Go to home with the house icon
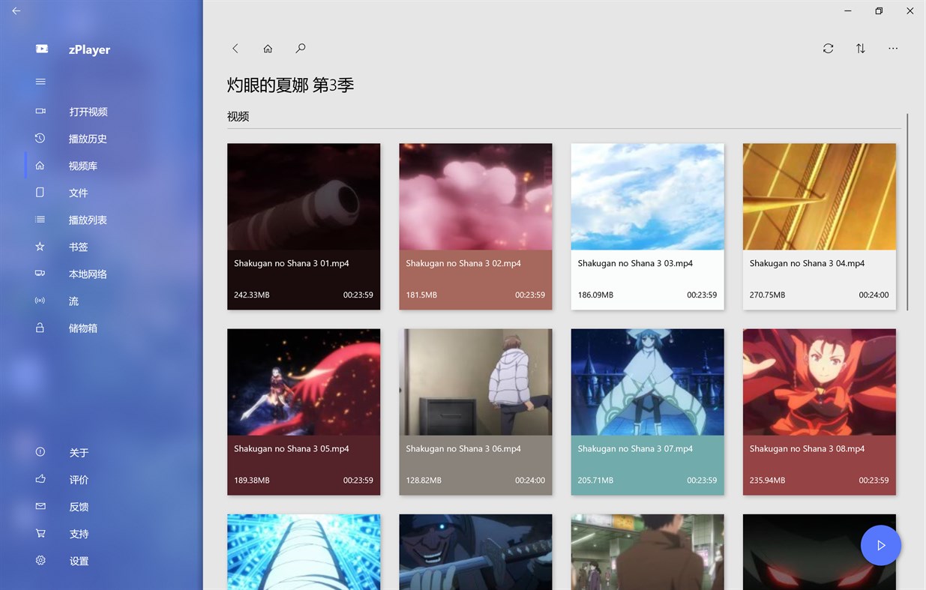This screenshot has height=590, width=926. click(x=267, y=48)
